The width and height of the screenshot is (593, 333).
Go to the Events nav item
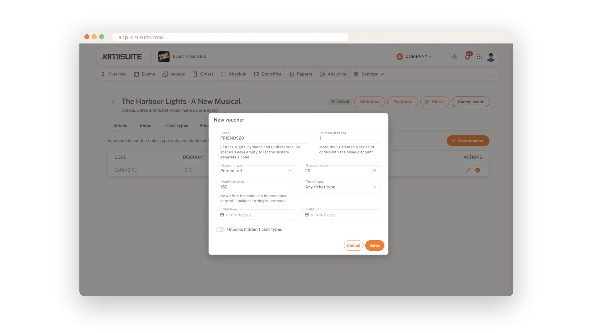click(144, 74)
